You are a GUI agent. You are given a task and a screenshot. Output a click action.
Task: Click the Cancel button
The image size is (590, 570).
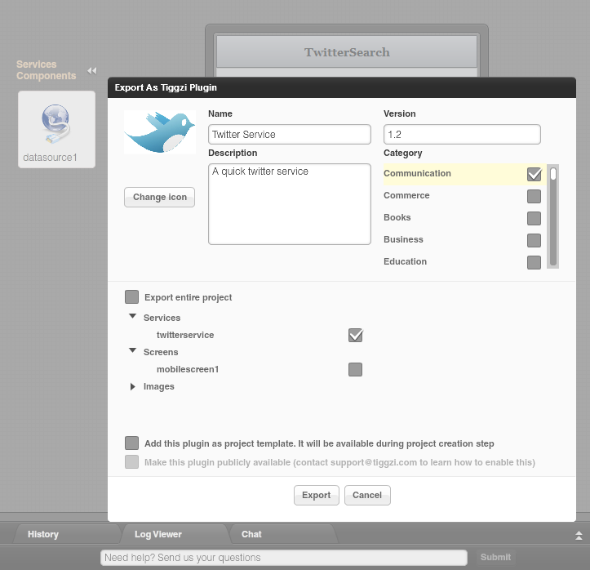coord(367,495)
